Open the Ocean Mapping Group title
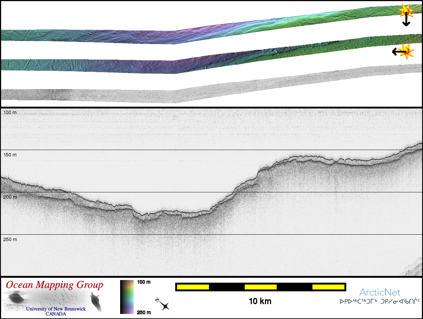The image size is (423, 319). pyautogui.click(x=54, y=285)
